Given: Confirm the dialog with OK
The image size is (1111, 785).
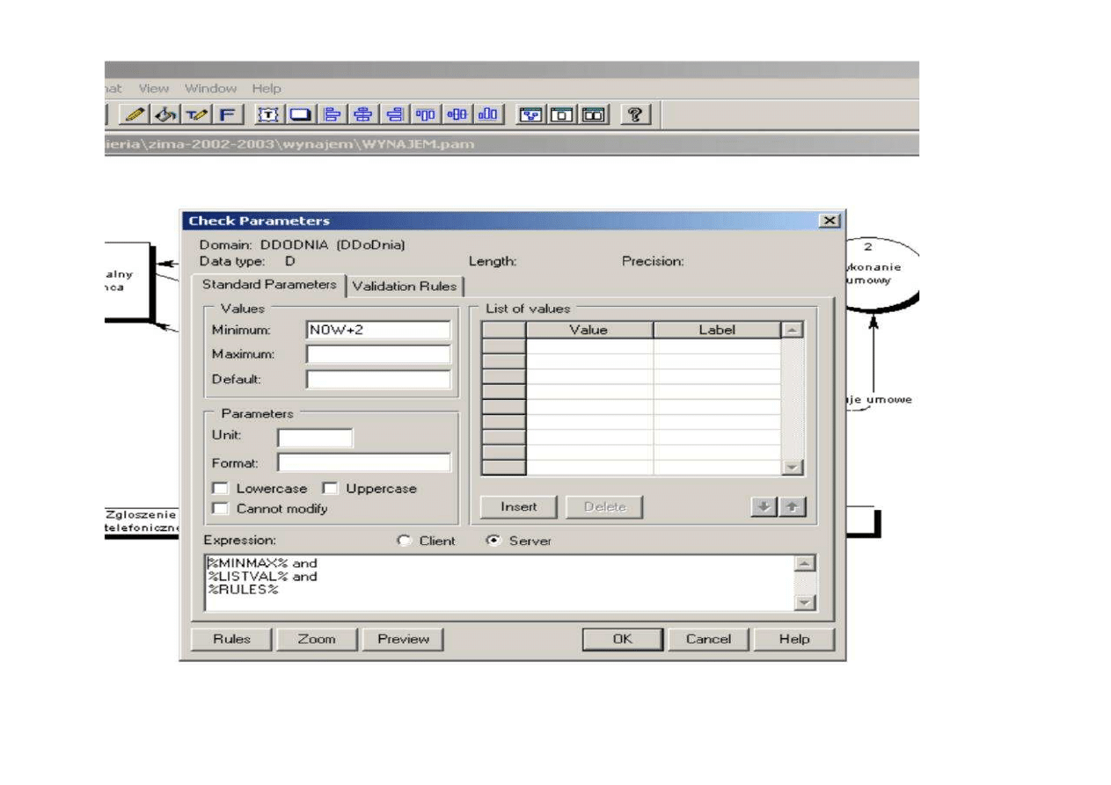Looking at the screenshot, I should (622, 639).
